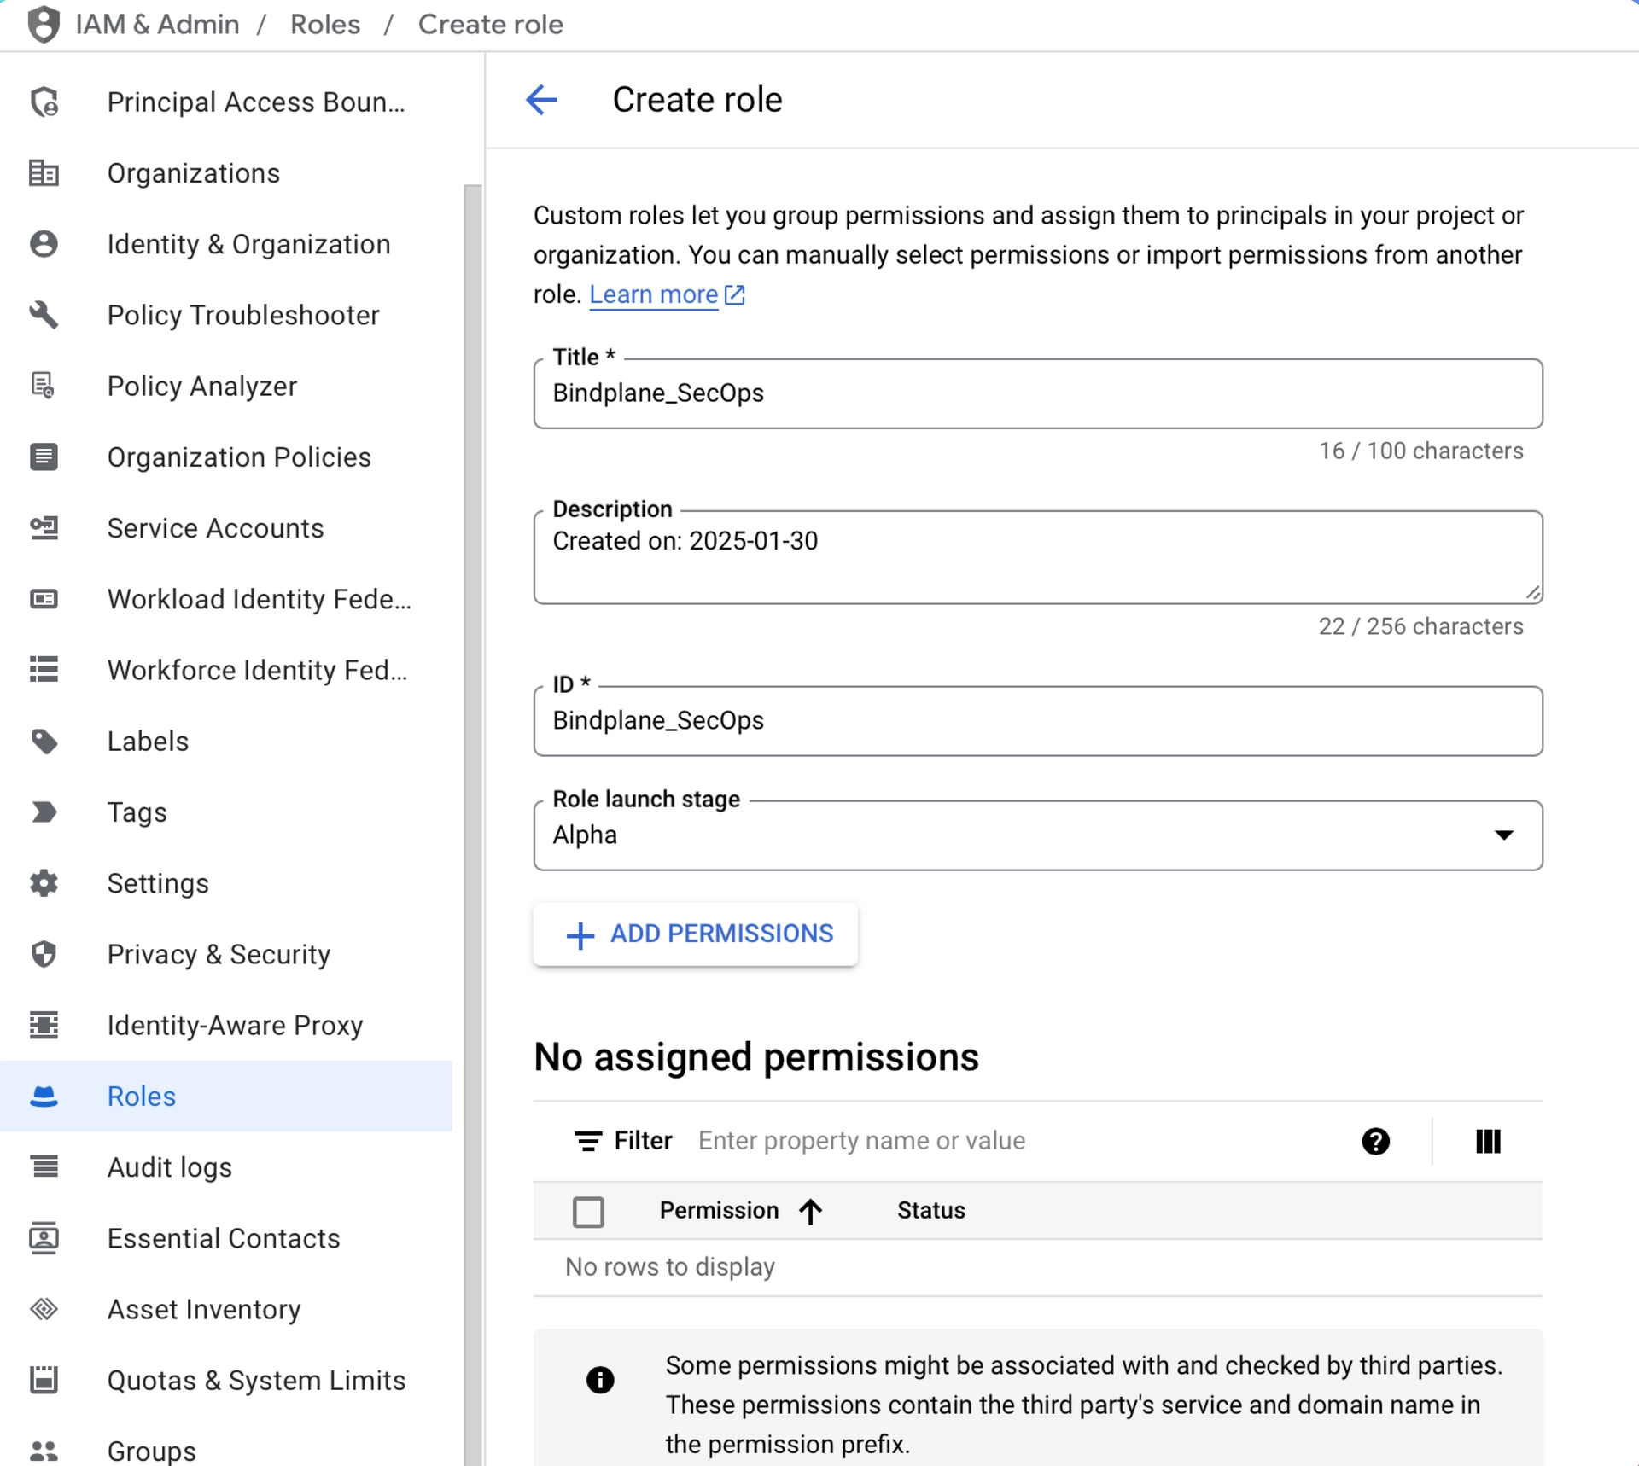The height and width of the screenshot is (1466, 1639).
Task: Click the ADD PERMISSIONS button
Action: 696,934
